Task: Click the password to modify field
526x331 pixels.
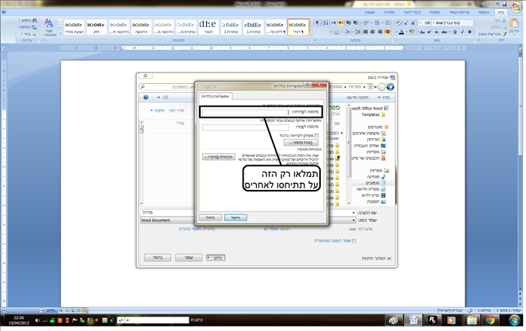Action: pyautogui.click(x=245, y=127)
